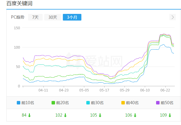Select the 3个月 time range tab
Screen dimensions: 181x125
point(72,17)
